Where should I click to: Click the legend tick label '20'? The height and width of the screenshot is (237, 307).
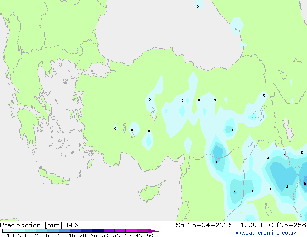[83, 235]
